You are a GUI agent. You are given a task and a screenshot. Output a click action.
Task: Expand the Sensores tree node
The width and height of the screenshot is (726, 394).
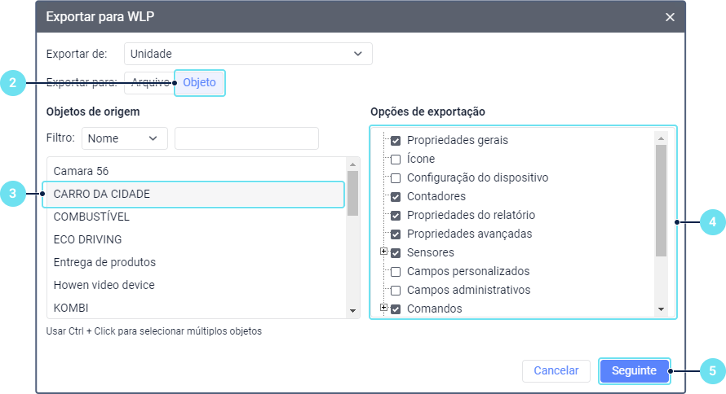pos(383,252)
